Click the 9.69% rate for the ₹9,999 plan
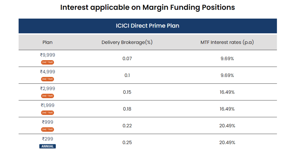This screenshot has width=302, height=149. point(227,58)
